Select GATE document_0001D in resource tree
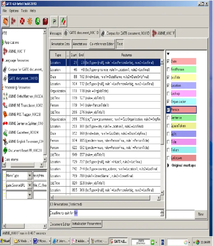This screenshot has height=246, width=213. (23, 78)
